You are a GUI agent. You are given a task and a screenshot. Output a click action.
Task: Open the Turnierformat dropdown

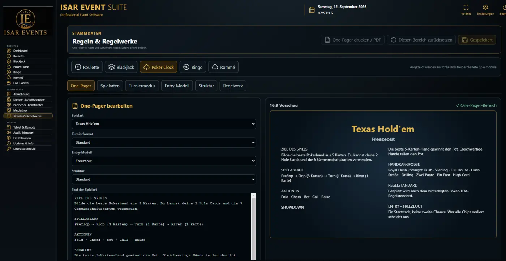pos(164,142)
